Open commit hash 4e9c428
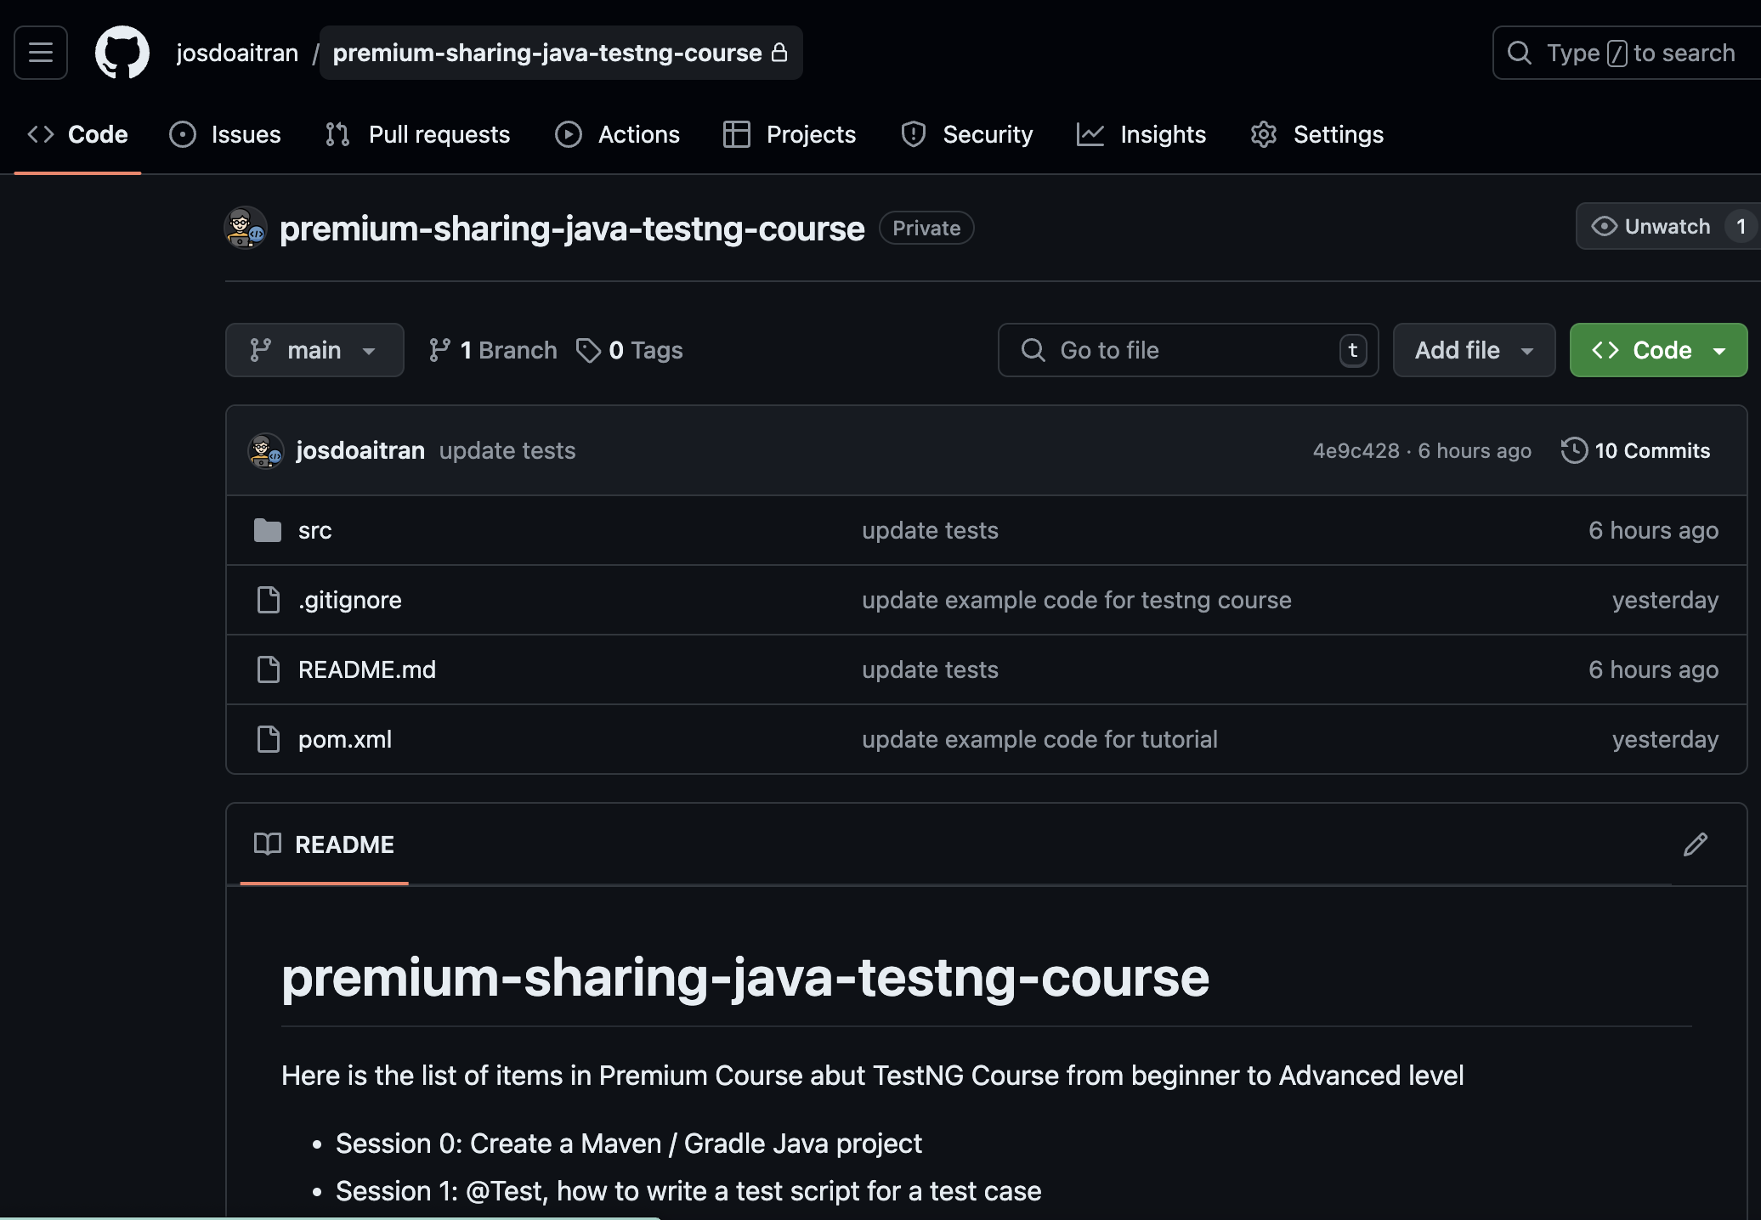1761x1220 pixels. (x=1356, y=451)
